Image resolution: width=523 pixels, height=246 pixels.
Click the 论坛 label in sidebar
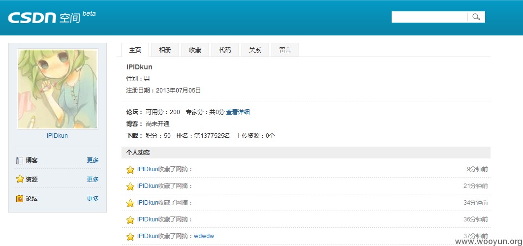point(31,199)
